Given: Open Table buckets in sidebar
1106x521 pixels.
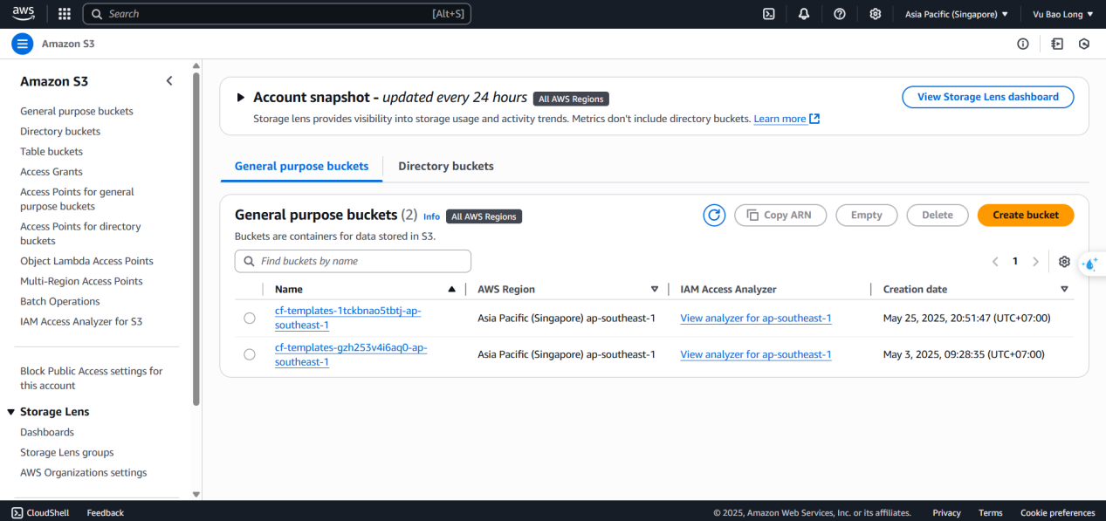Looking at the screenshot, I should pyautogui.click(x=52, y=151).
